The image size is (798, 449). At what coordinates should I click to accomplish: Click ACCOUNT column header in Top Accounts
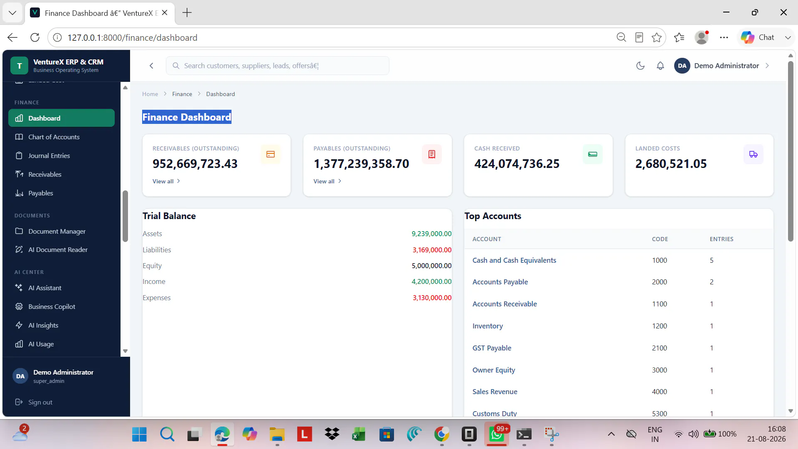[x=487, y=239]
